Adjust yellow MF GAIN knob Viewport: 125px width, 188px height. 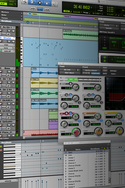click(x=119, y=131)
